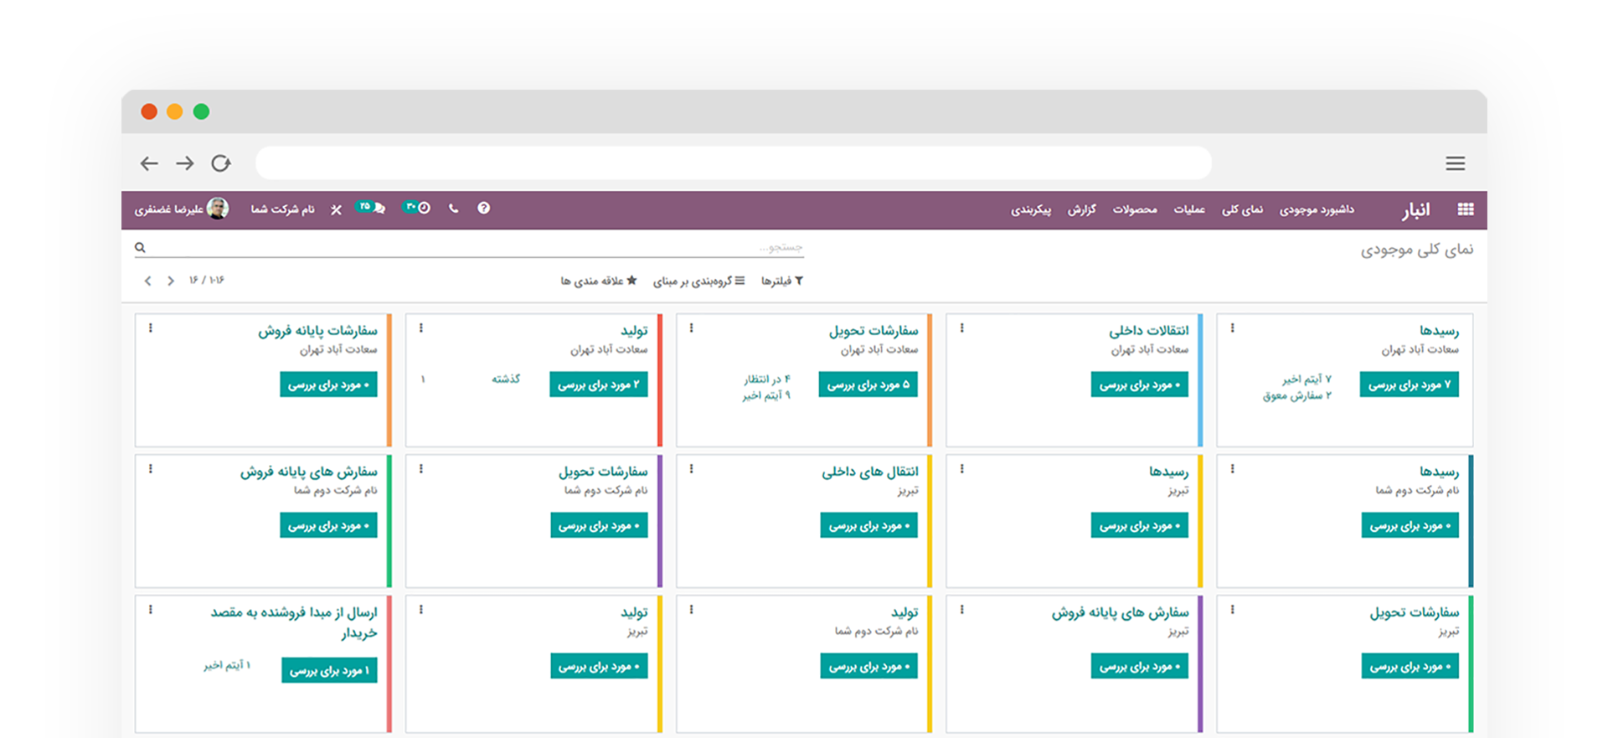Click ۵ مورد برای بررسی on سفارشات تحویل

tap(868, 384)
